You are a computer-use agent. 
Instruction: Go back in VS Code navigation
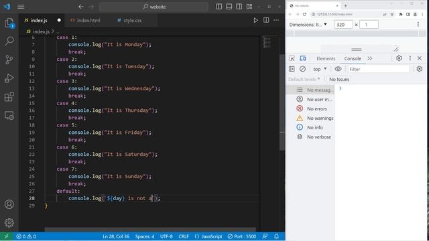coord(81,7)
